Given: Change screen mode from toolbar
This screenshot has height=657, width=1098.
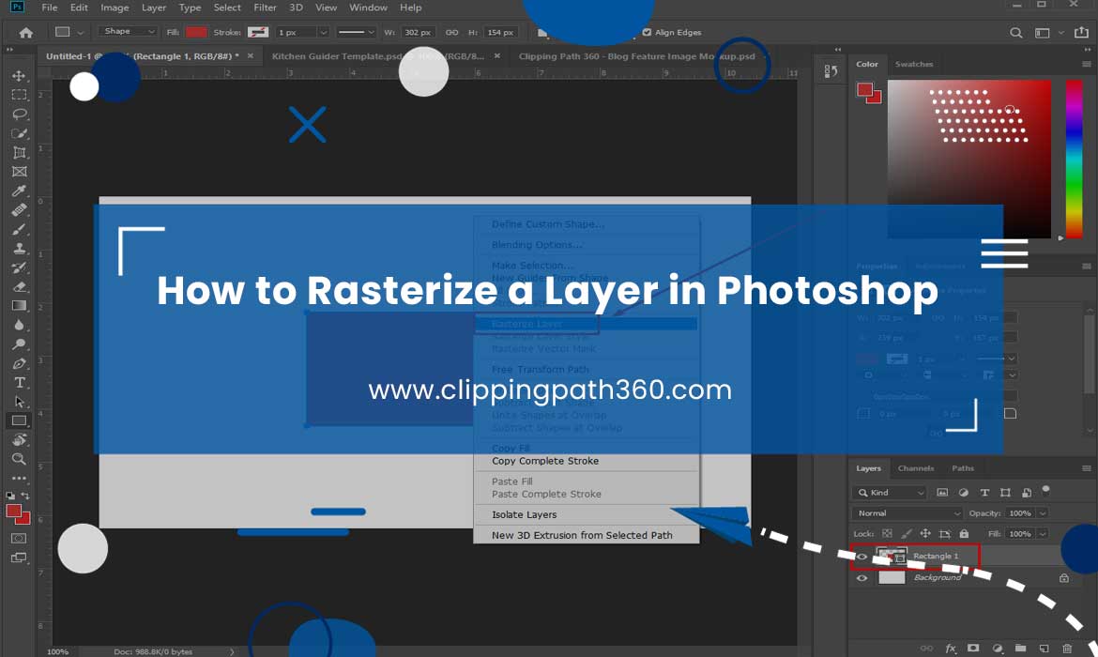Looking at the screenshot, I should point(19,558).
